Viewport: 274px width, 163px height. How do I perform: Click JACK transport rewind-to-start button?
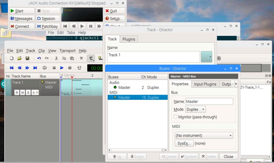(x=65, y=26)
